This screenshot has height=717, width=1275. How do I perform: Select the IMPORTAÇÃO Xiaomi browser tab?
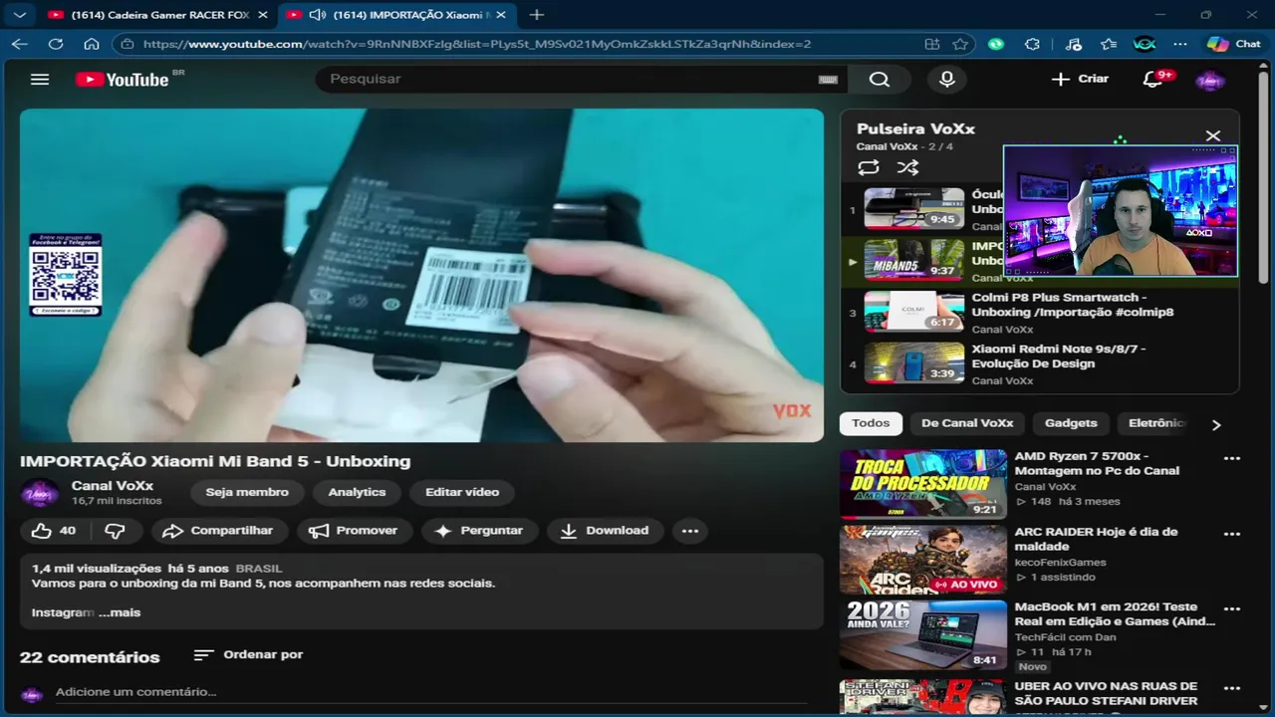tap(396, 15)
